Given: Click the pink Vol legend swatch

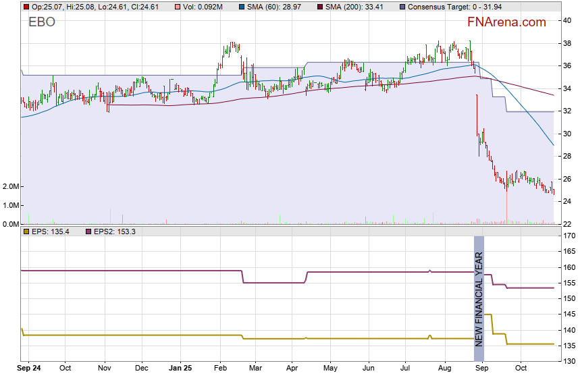Looking at the screenshot, I should click(x=177, y=7).
